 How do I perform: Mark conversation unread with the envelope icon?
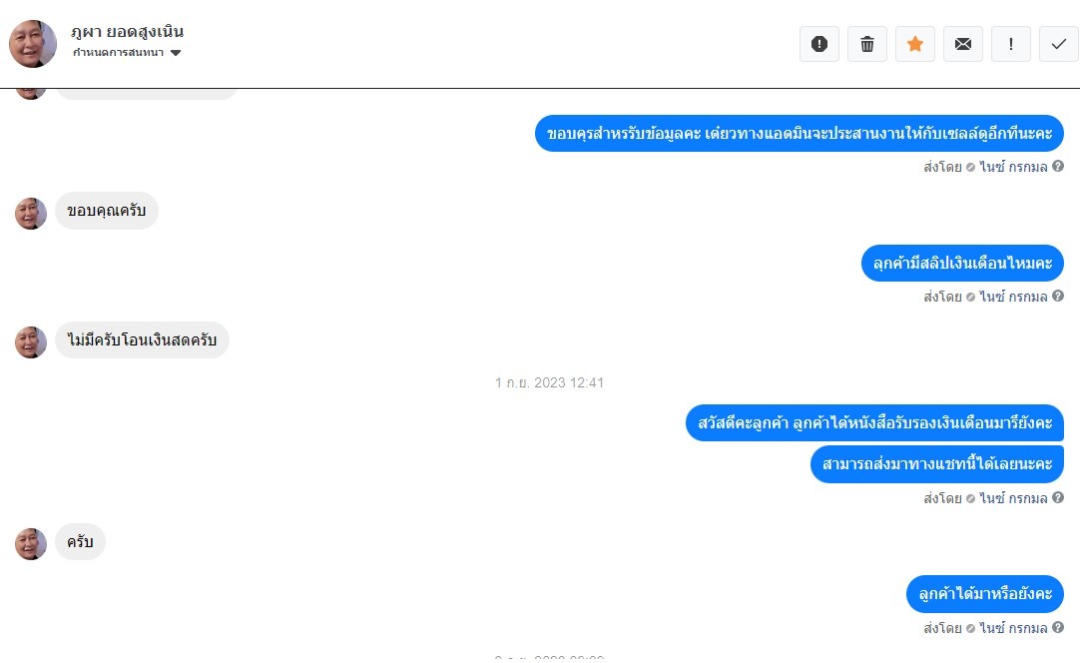tap(963, 44)
